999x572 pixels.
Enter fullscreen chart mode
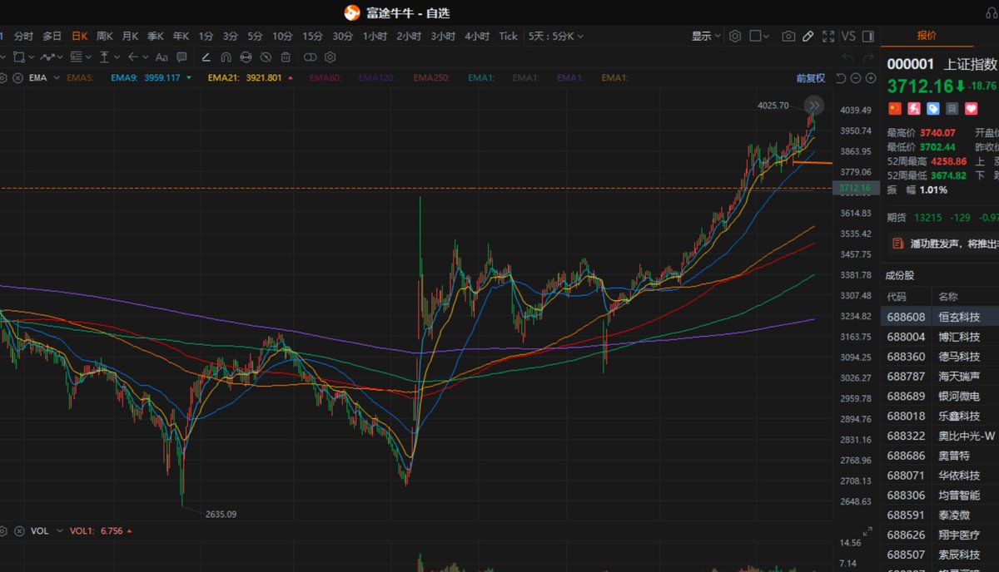(828, 36)
